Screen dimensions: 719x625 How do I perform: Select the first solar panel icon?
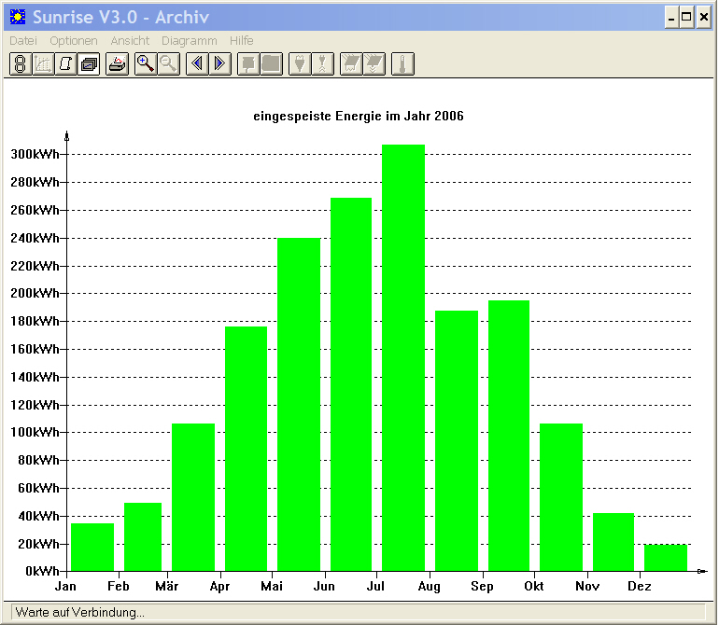point(351,63)
